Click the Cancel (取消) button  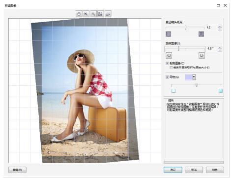(x=194, y=170)
